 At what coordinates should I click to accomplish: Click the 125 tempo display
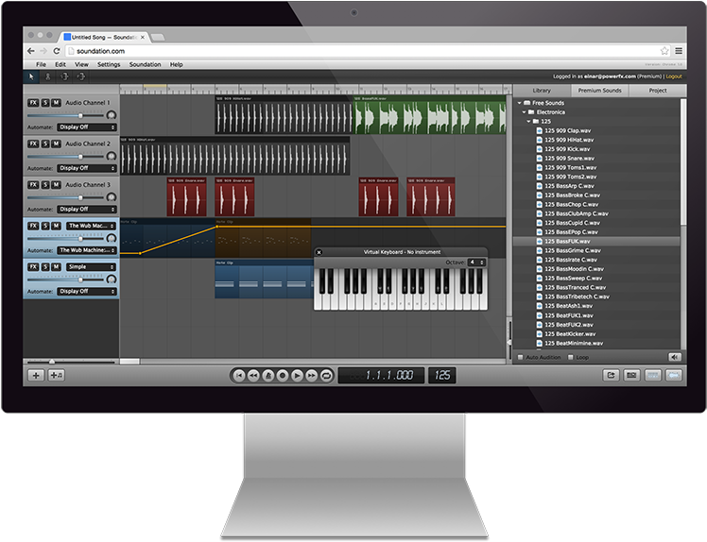coord(442,375)
